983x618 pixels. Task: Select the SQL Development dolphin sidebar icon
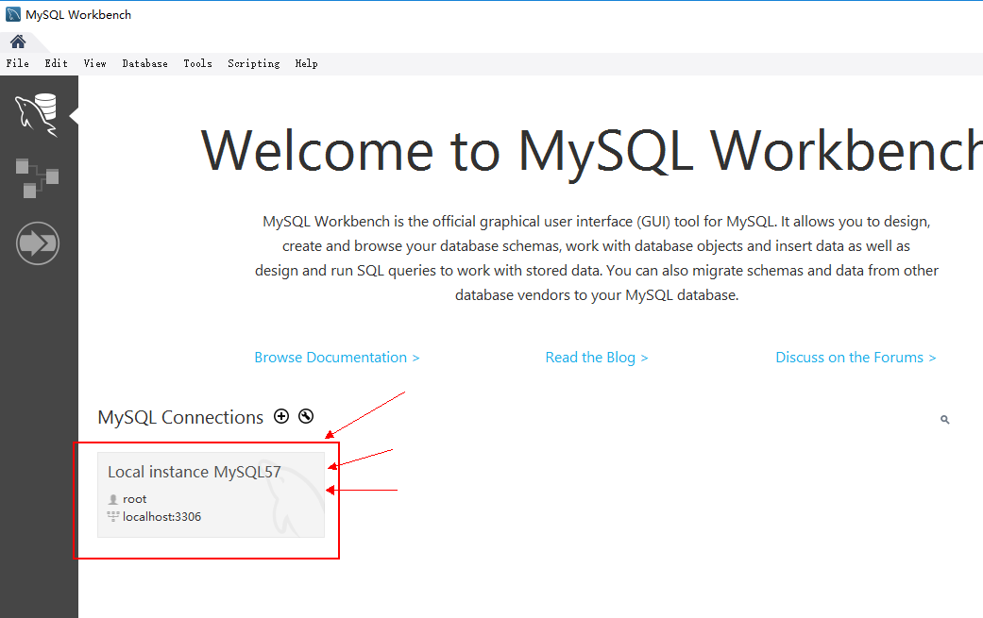(38, 111)
